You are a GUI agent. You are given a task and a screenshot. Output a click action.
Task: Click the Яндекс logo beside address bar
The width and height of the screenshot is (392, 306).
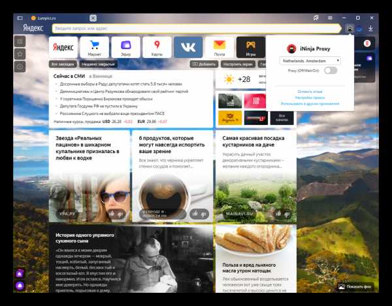pyautogui.click(x=33, y=28)
